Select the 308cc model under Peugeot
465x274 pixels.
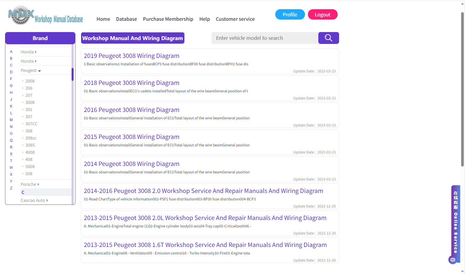[31, 138]
